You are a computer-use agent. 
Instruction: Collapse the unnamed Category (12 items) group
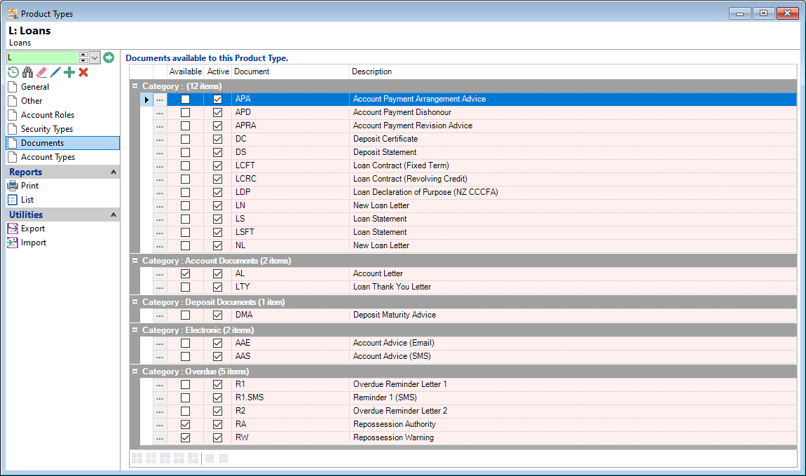click(x=135, y=86)
